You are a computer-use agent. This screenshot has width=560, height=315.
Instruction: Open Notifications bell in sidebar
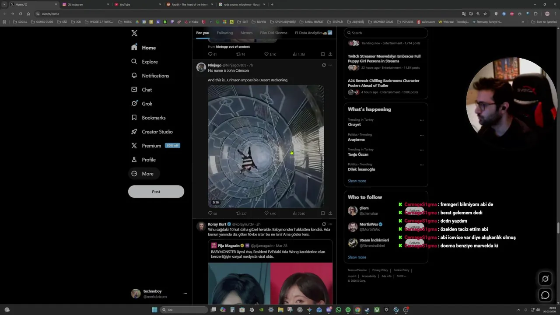click(x=134, y=76)
